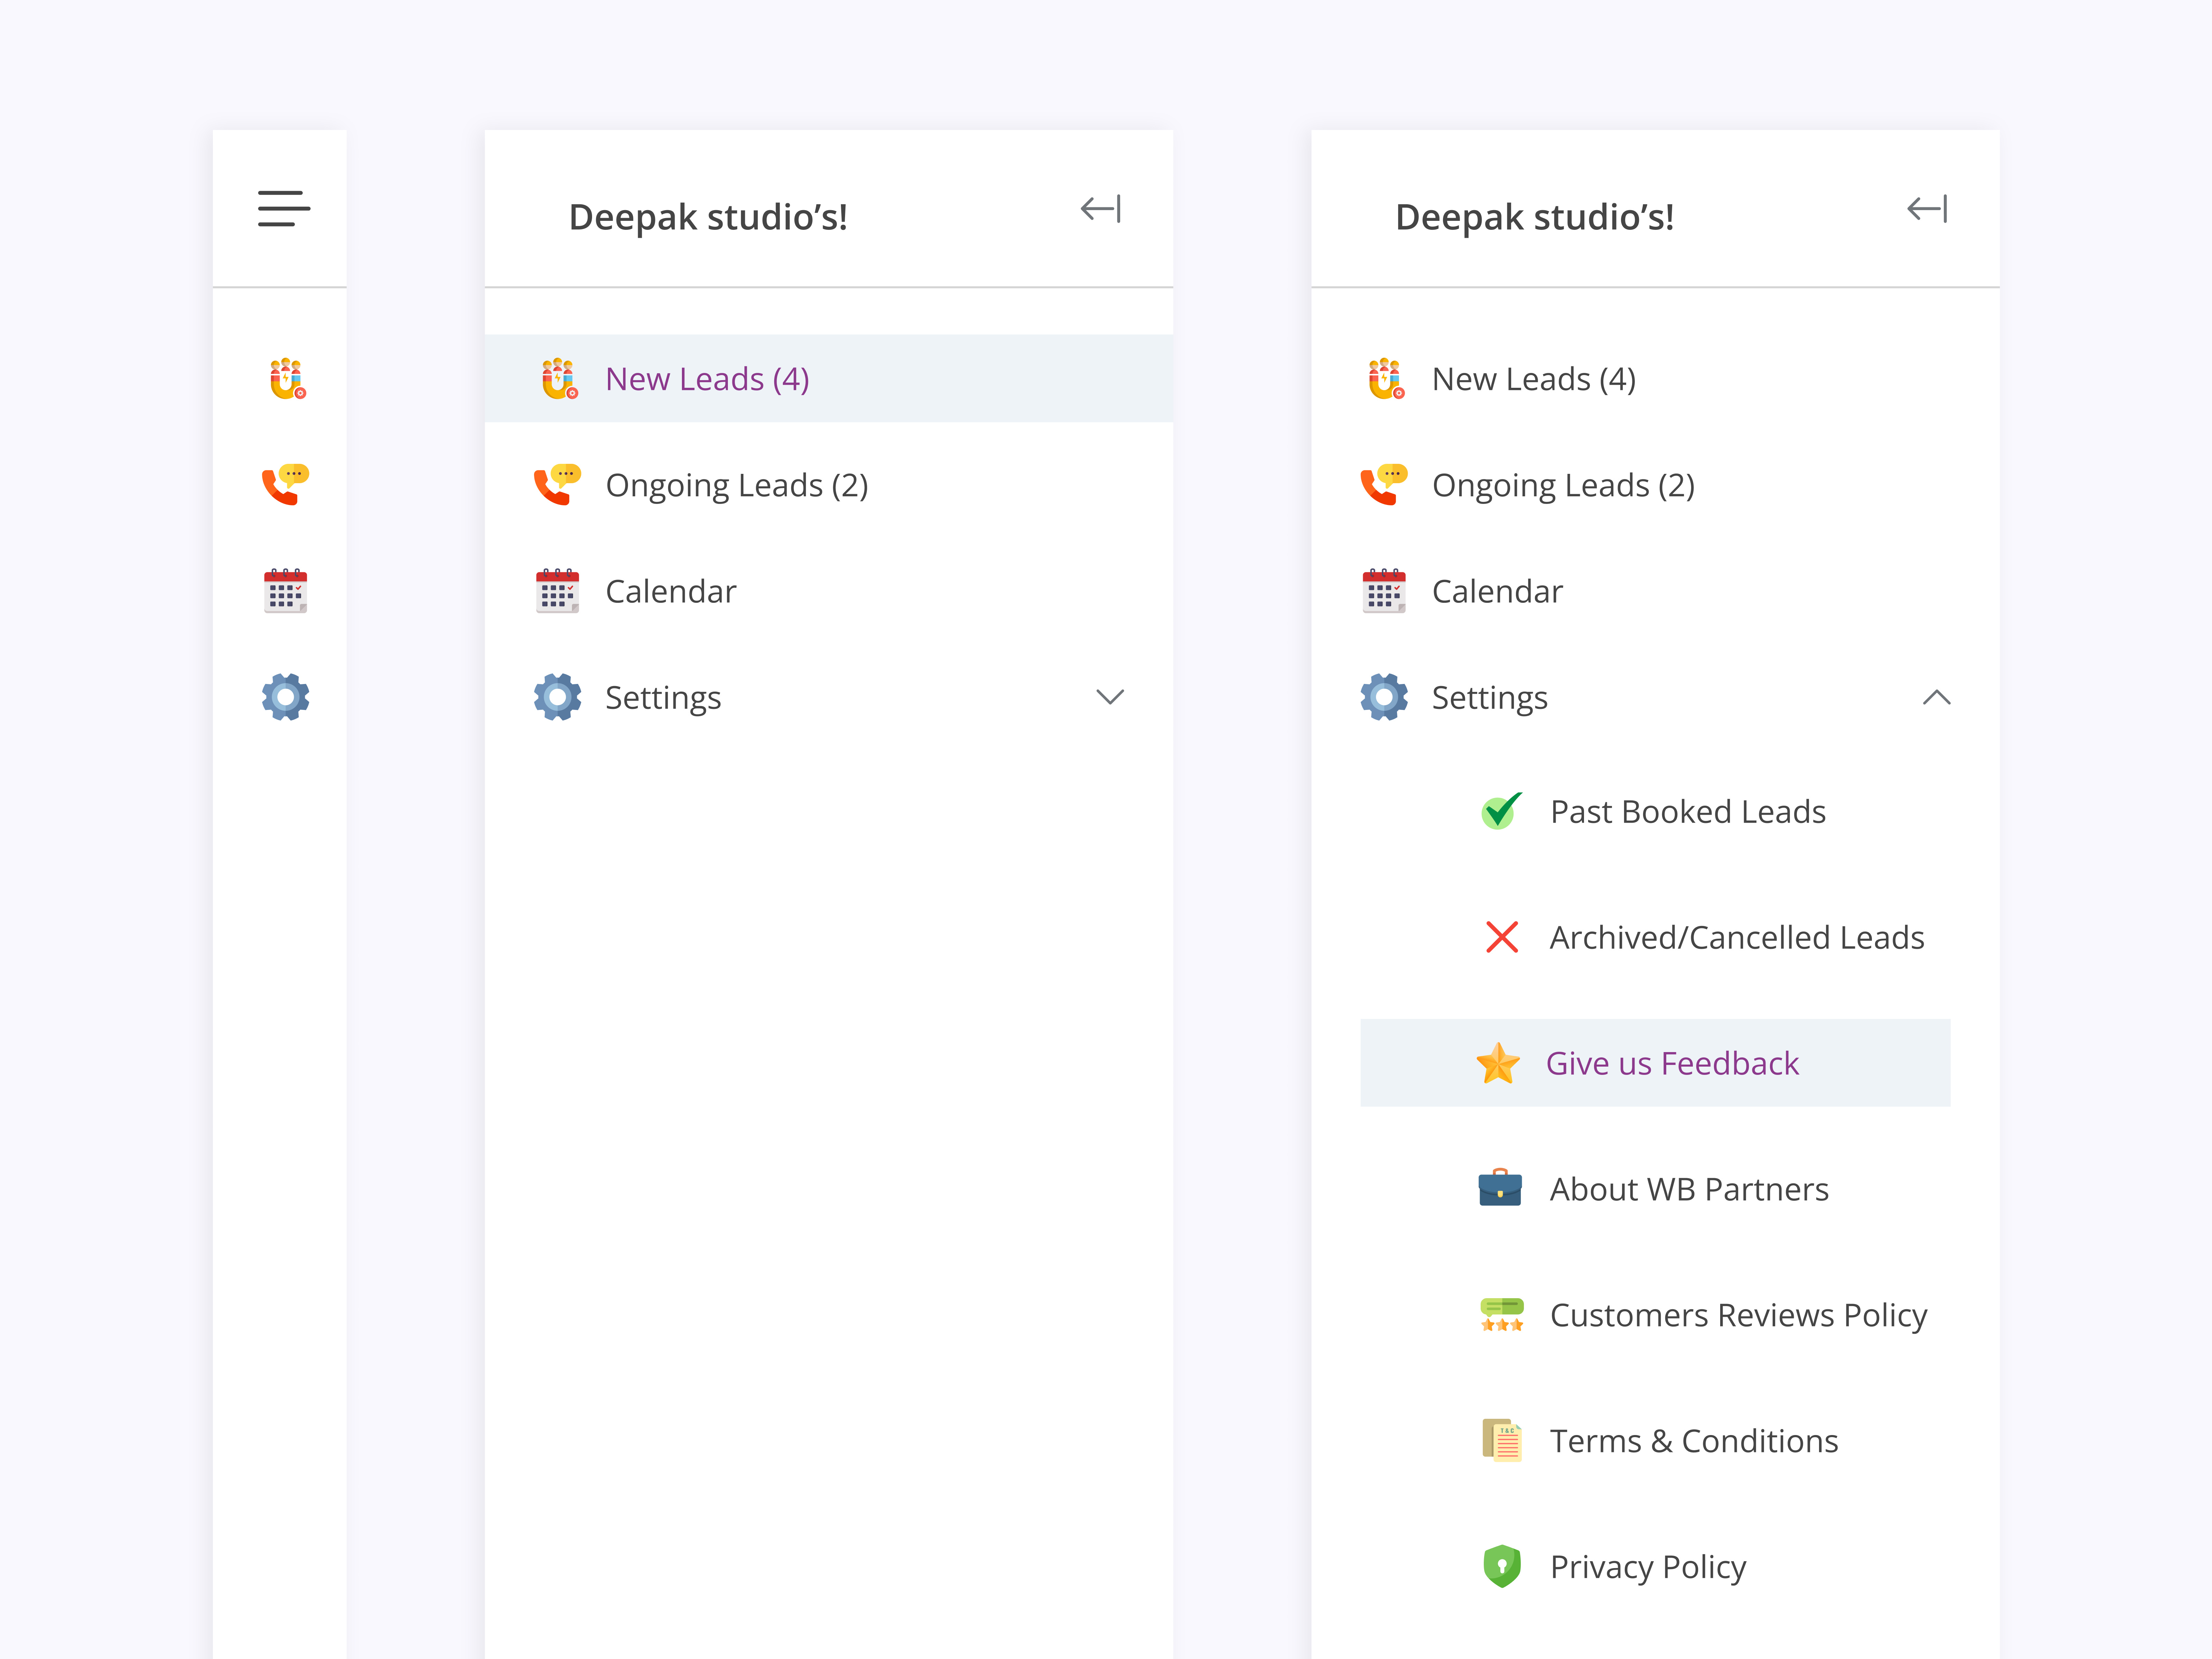Expand Settings chevron in middle panel
2212x1659 pixels.
tap(1110, 697)
